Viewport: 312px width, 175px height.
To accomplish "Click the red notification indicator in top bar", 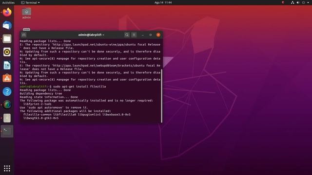I will click(283, 2).
